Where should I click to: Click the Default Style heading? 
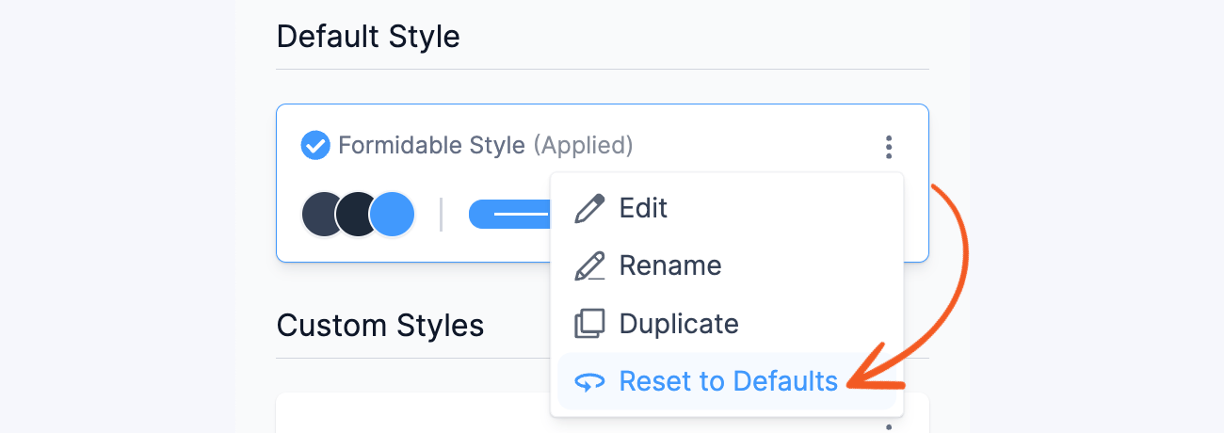(368, 37)
